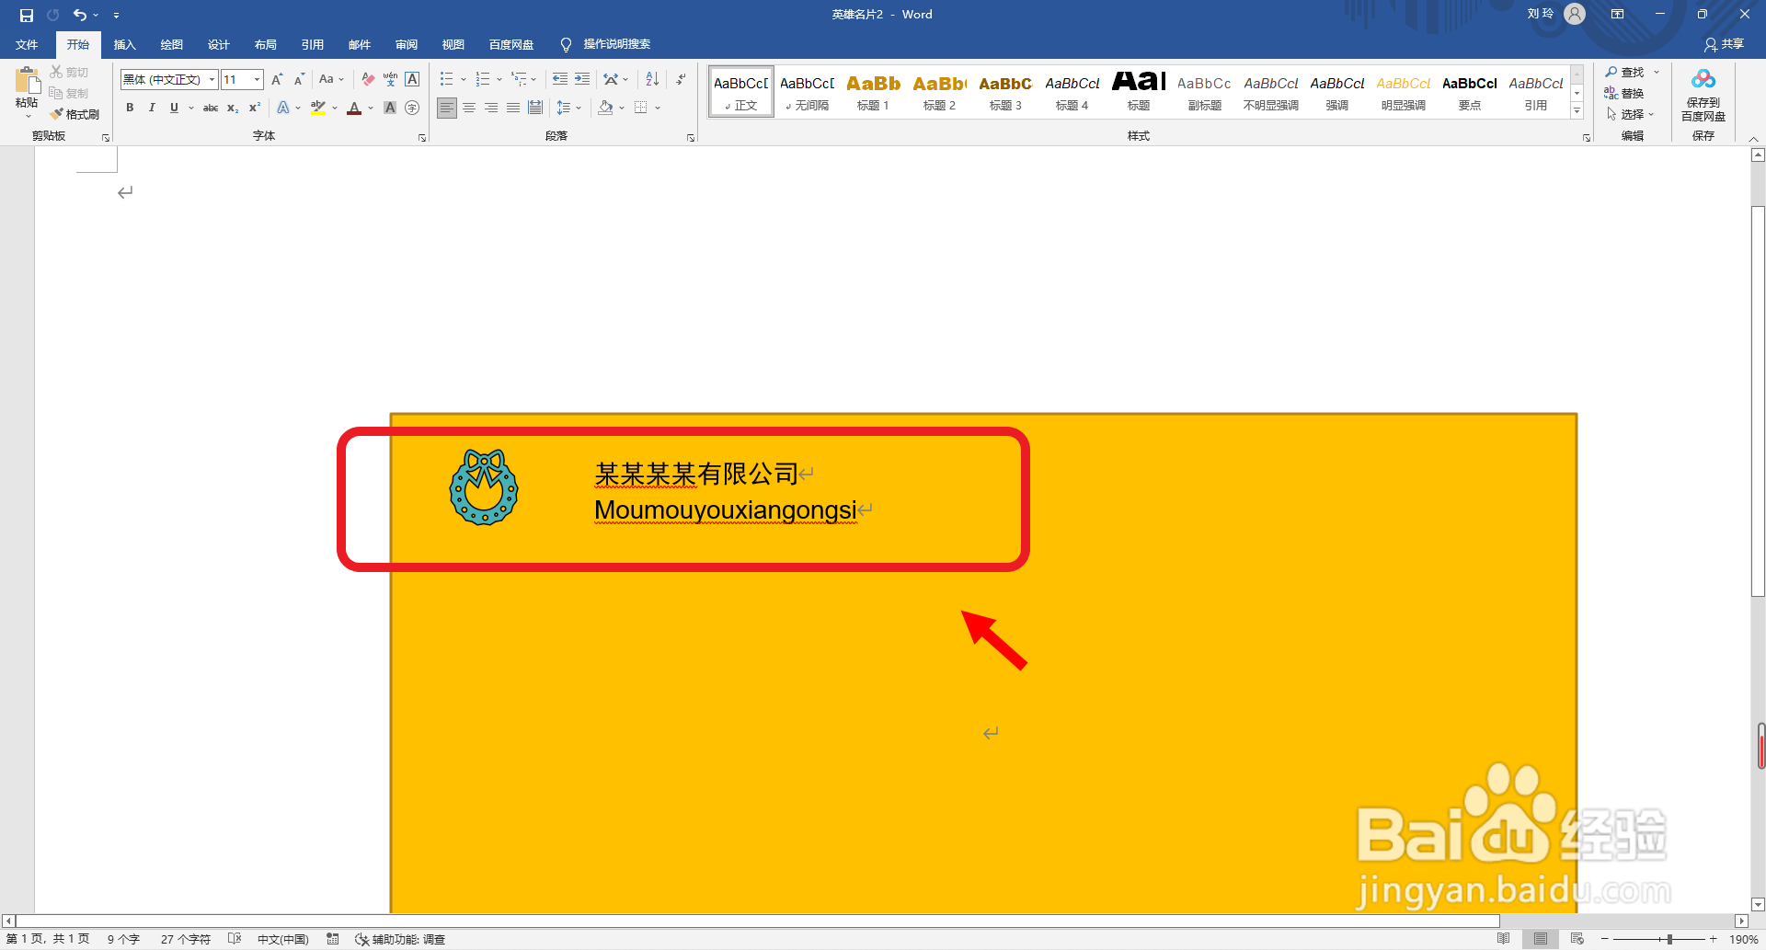Viewport: 1766px width, 950px height.
Task: Switch to the Review (审阅) tab
Action: (407, 44)
